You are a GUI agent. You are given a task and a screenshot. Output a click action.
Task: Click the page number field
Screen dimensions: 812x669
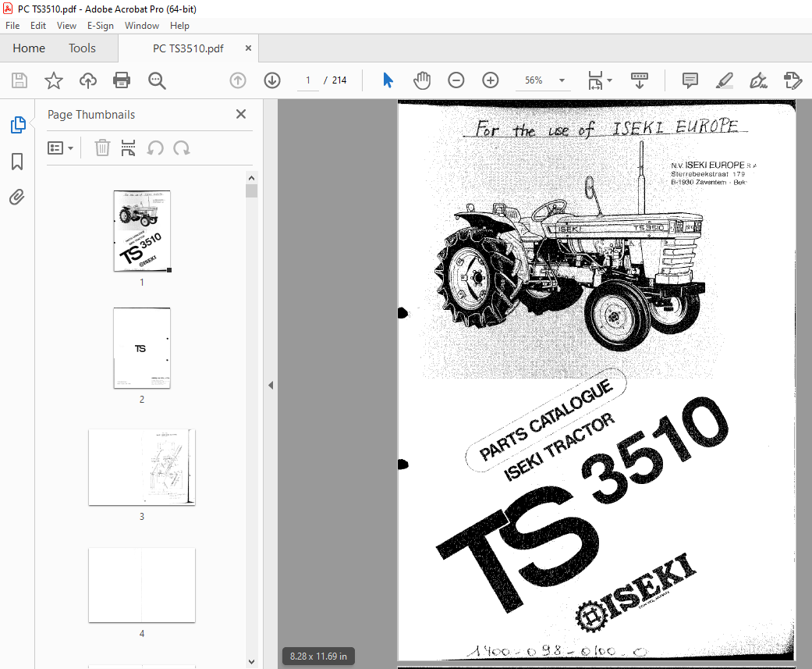click(x=308, y=80)
